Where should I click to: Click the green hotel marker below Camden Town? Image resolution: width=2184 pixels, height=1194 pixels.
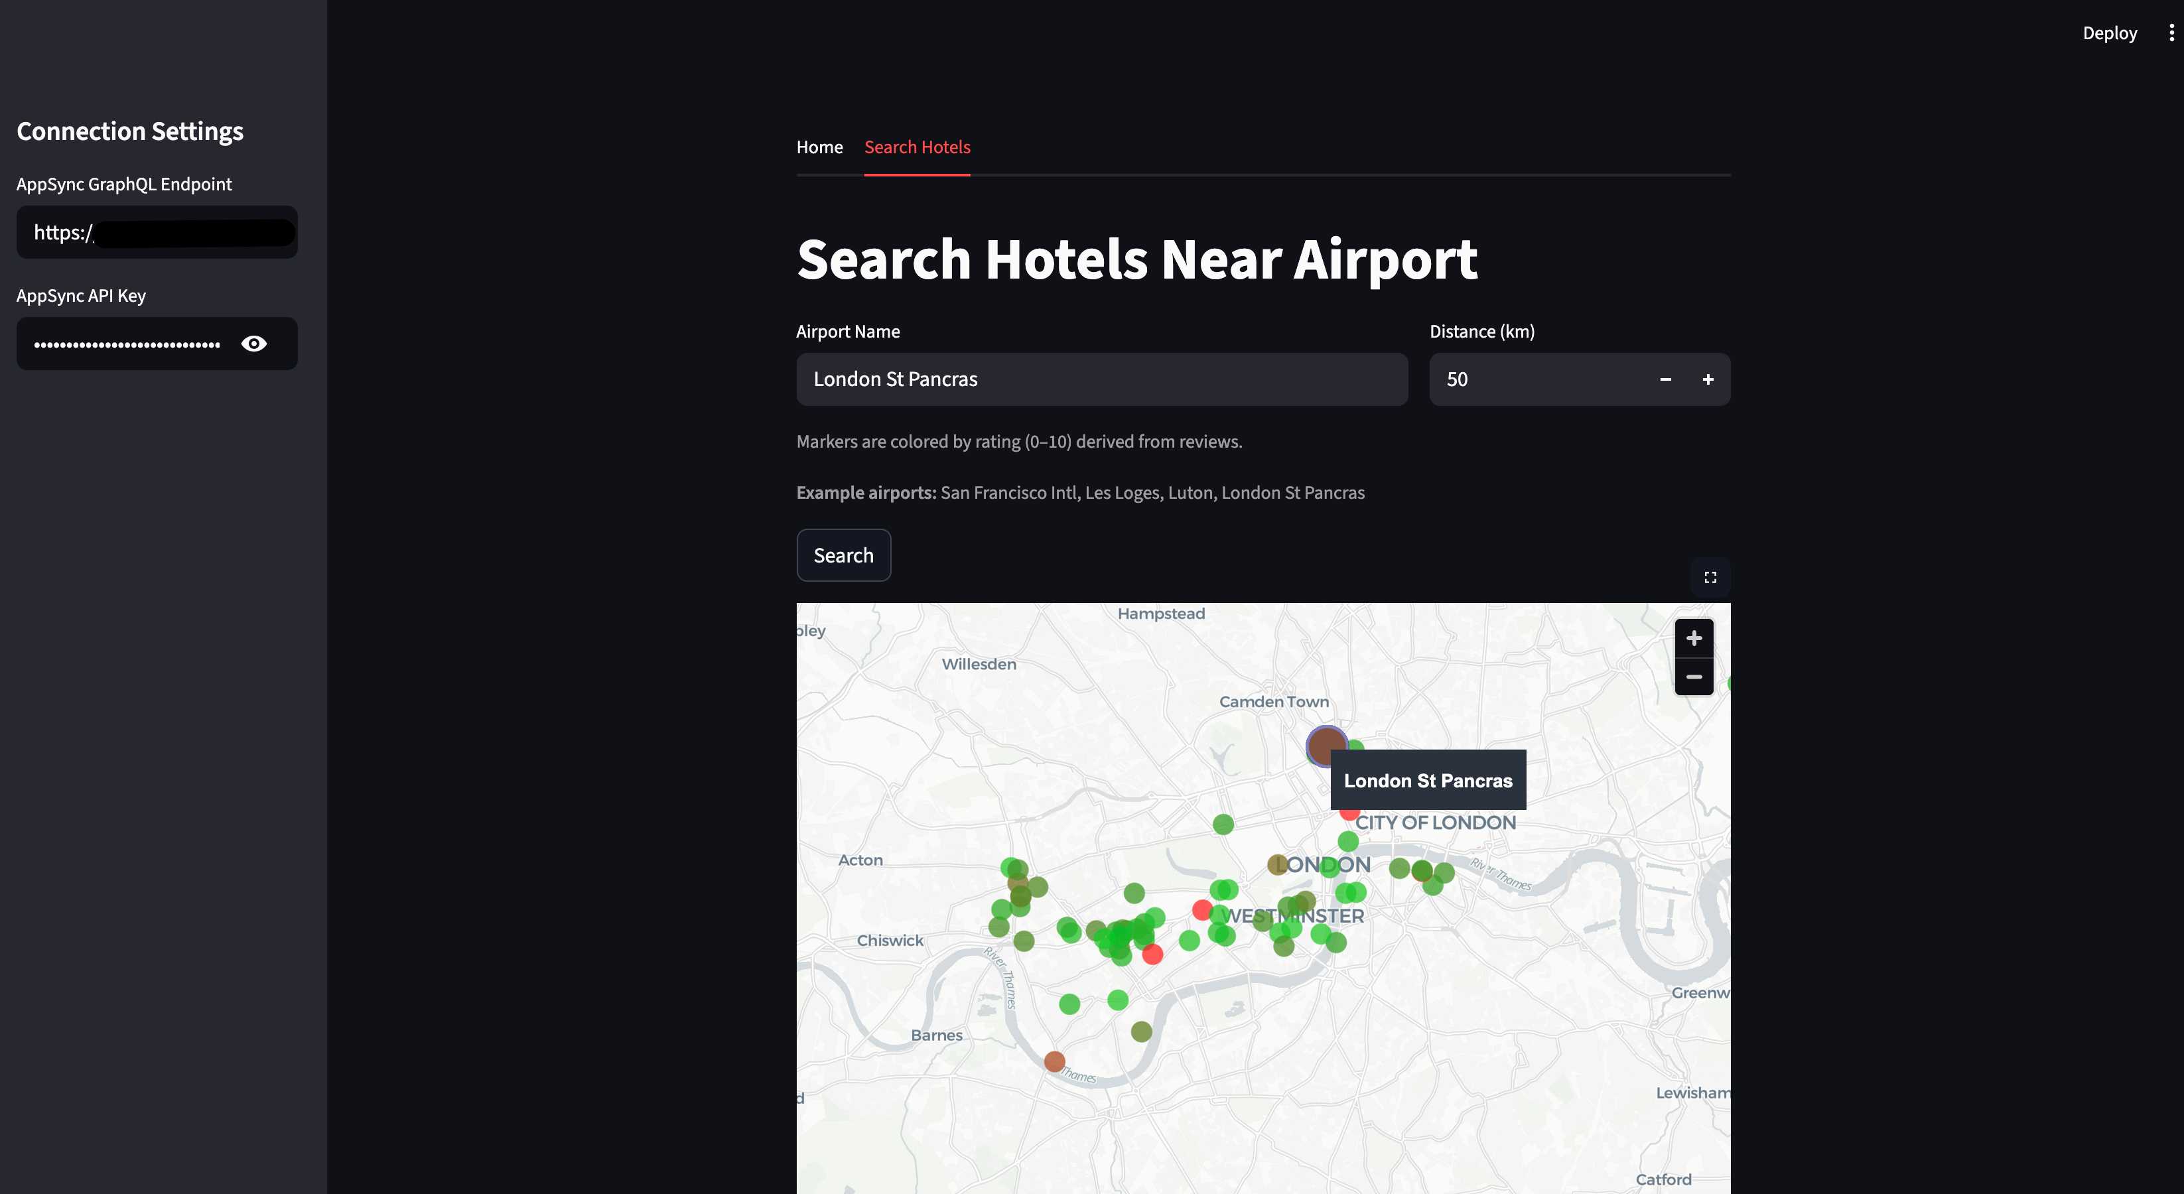1223,824
